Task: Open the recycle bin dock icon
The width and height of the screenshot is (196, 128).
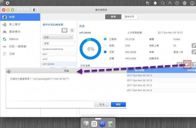Action: (x=110, y=124)
